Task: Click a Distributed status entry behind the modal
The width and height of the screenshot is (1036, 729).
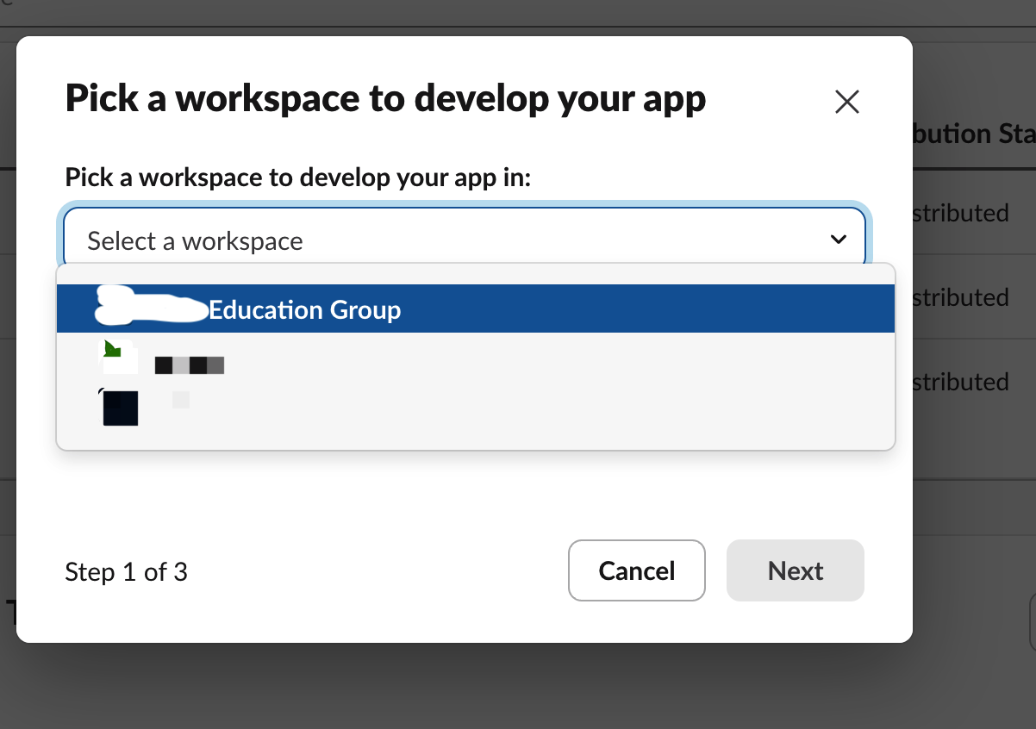Action: click(961, 213)
